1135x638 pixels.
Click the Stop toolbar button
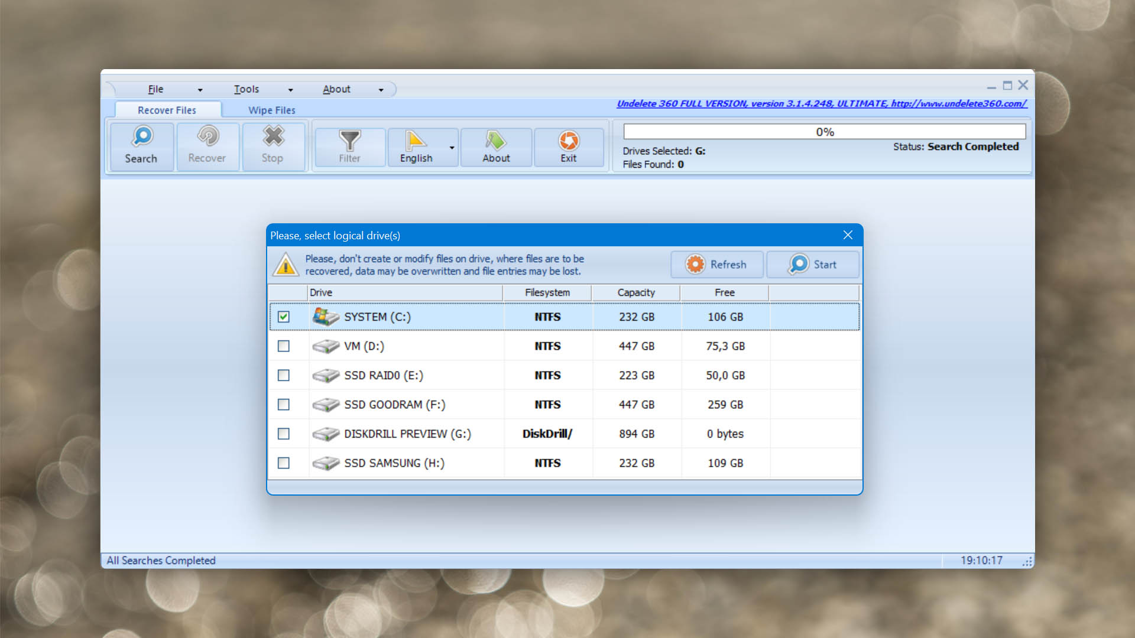pyautogui.click(x=273, y=146)
